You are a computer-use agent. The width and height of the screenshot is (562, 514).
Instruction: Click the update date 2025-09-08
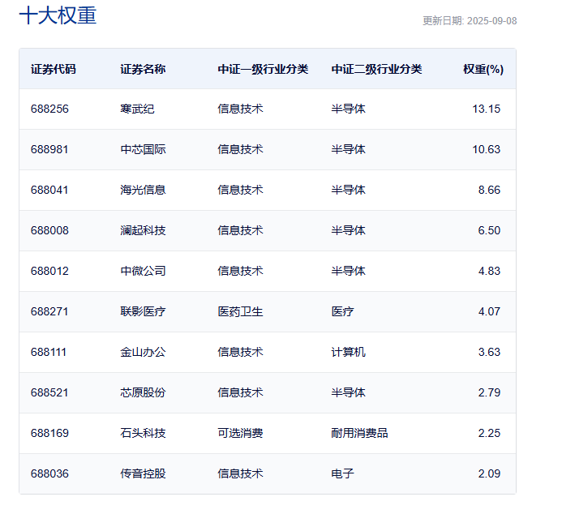tap(491, 21)
